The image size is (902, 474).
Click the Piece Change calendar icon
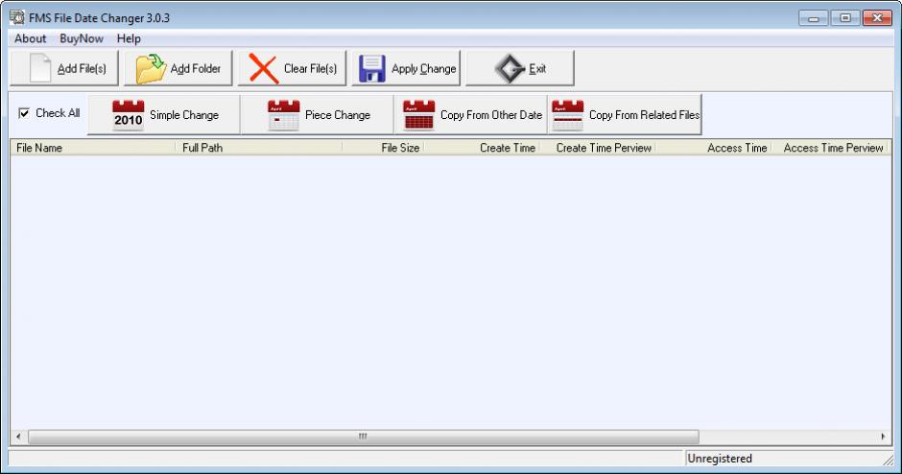(284, 115)
